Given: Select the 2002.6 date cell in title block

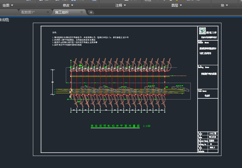Looking at the screenshot, I should coord(212,147).
